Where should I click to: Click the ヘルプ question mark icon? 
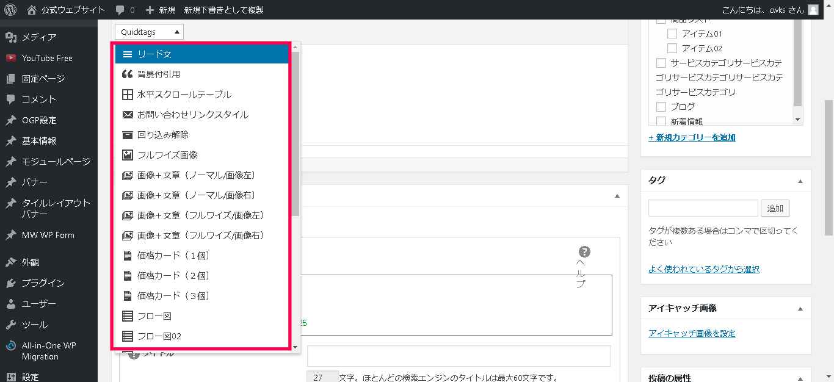pos(584,252)
